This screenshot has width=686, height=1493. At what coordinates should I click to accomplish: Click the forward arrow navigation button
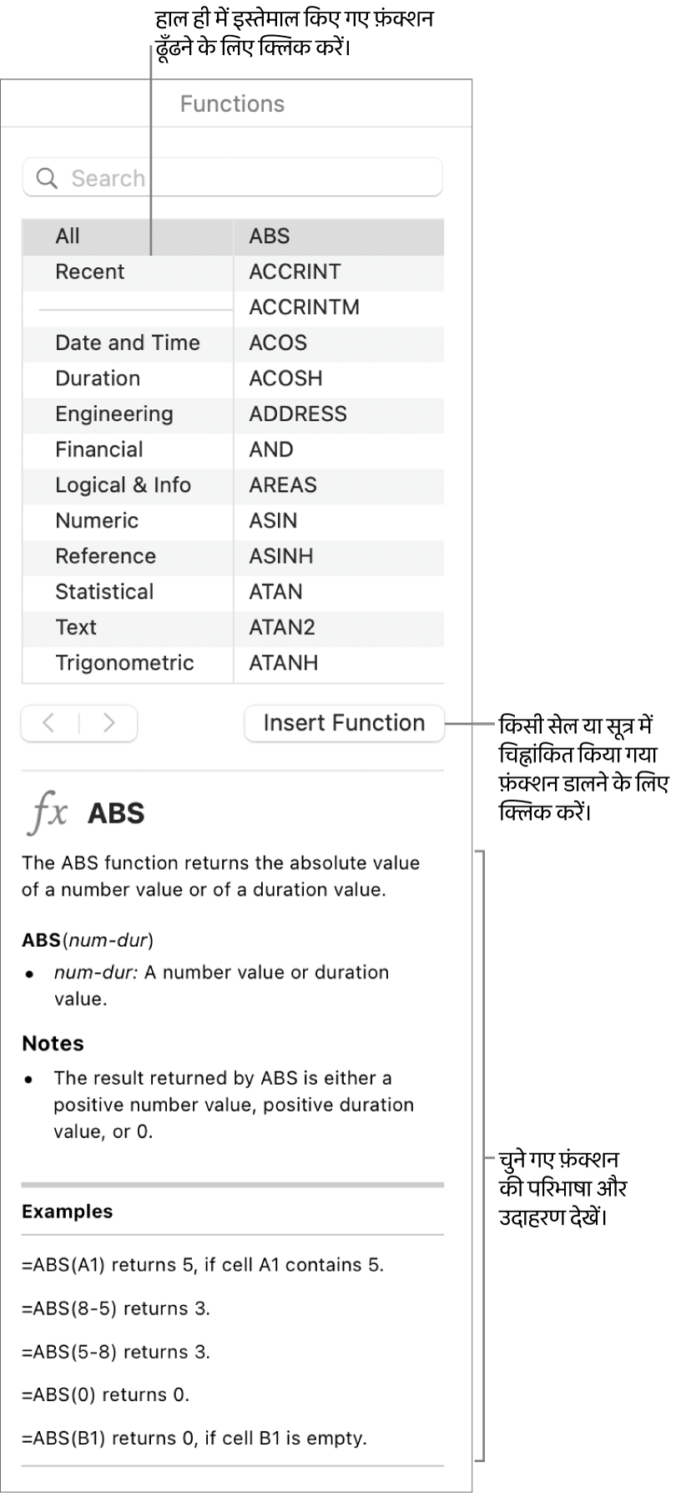[x=108, y=723]
